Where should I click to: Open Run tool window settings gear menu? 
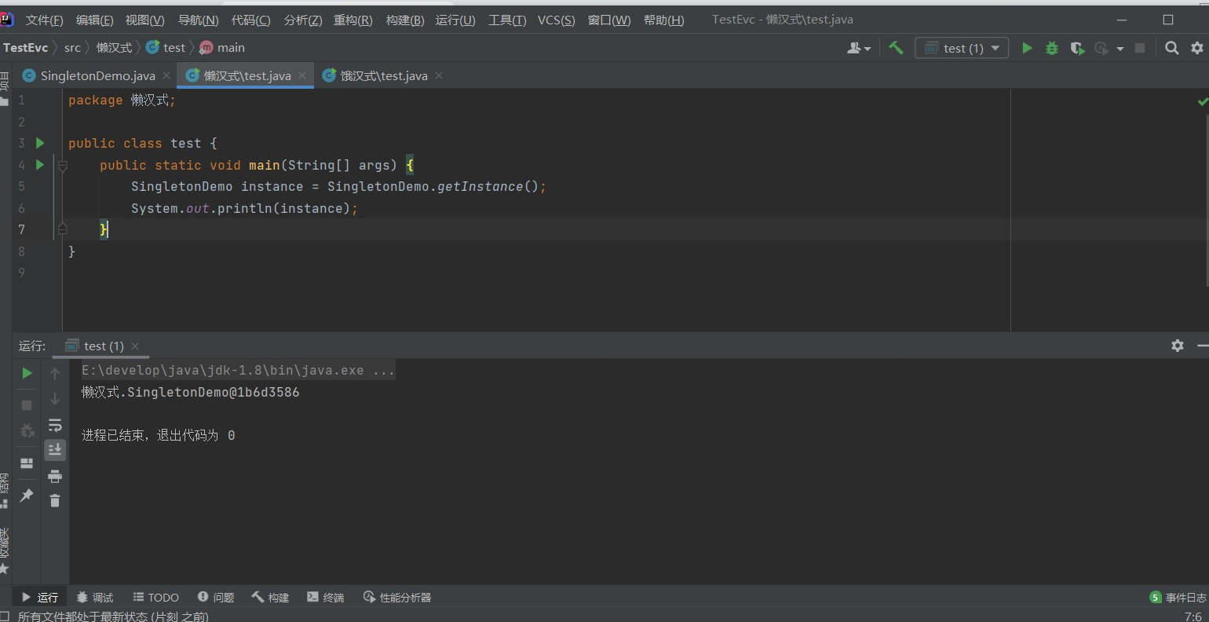pos(1177,346)
